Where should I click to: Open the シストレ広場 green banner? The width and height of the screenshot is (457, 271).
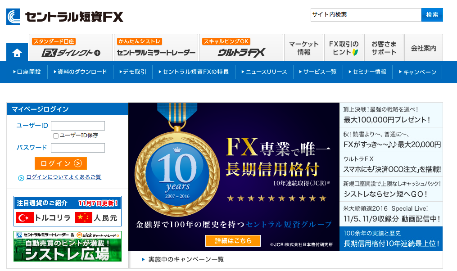click(68, 246)
